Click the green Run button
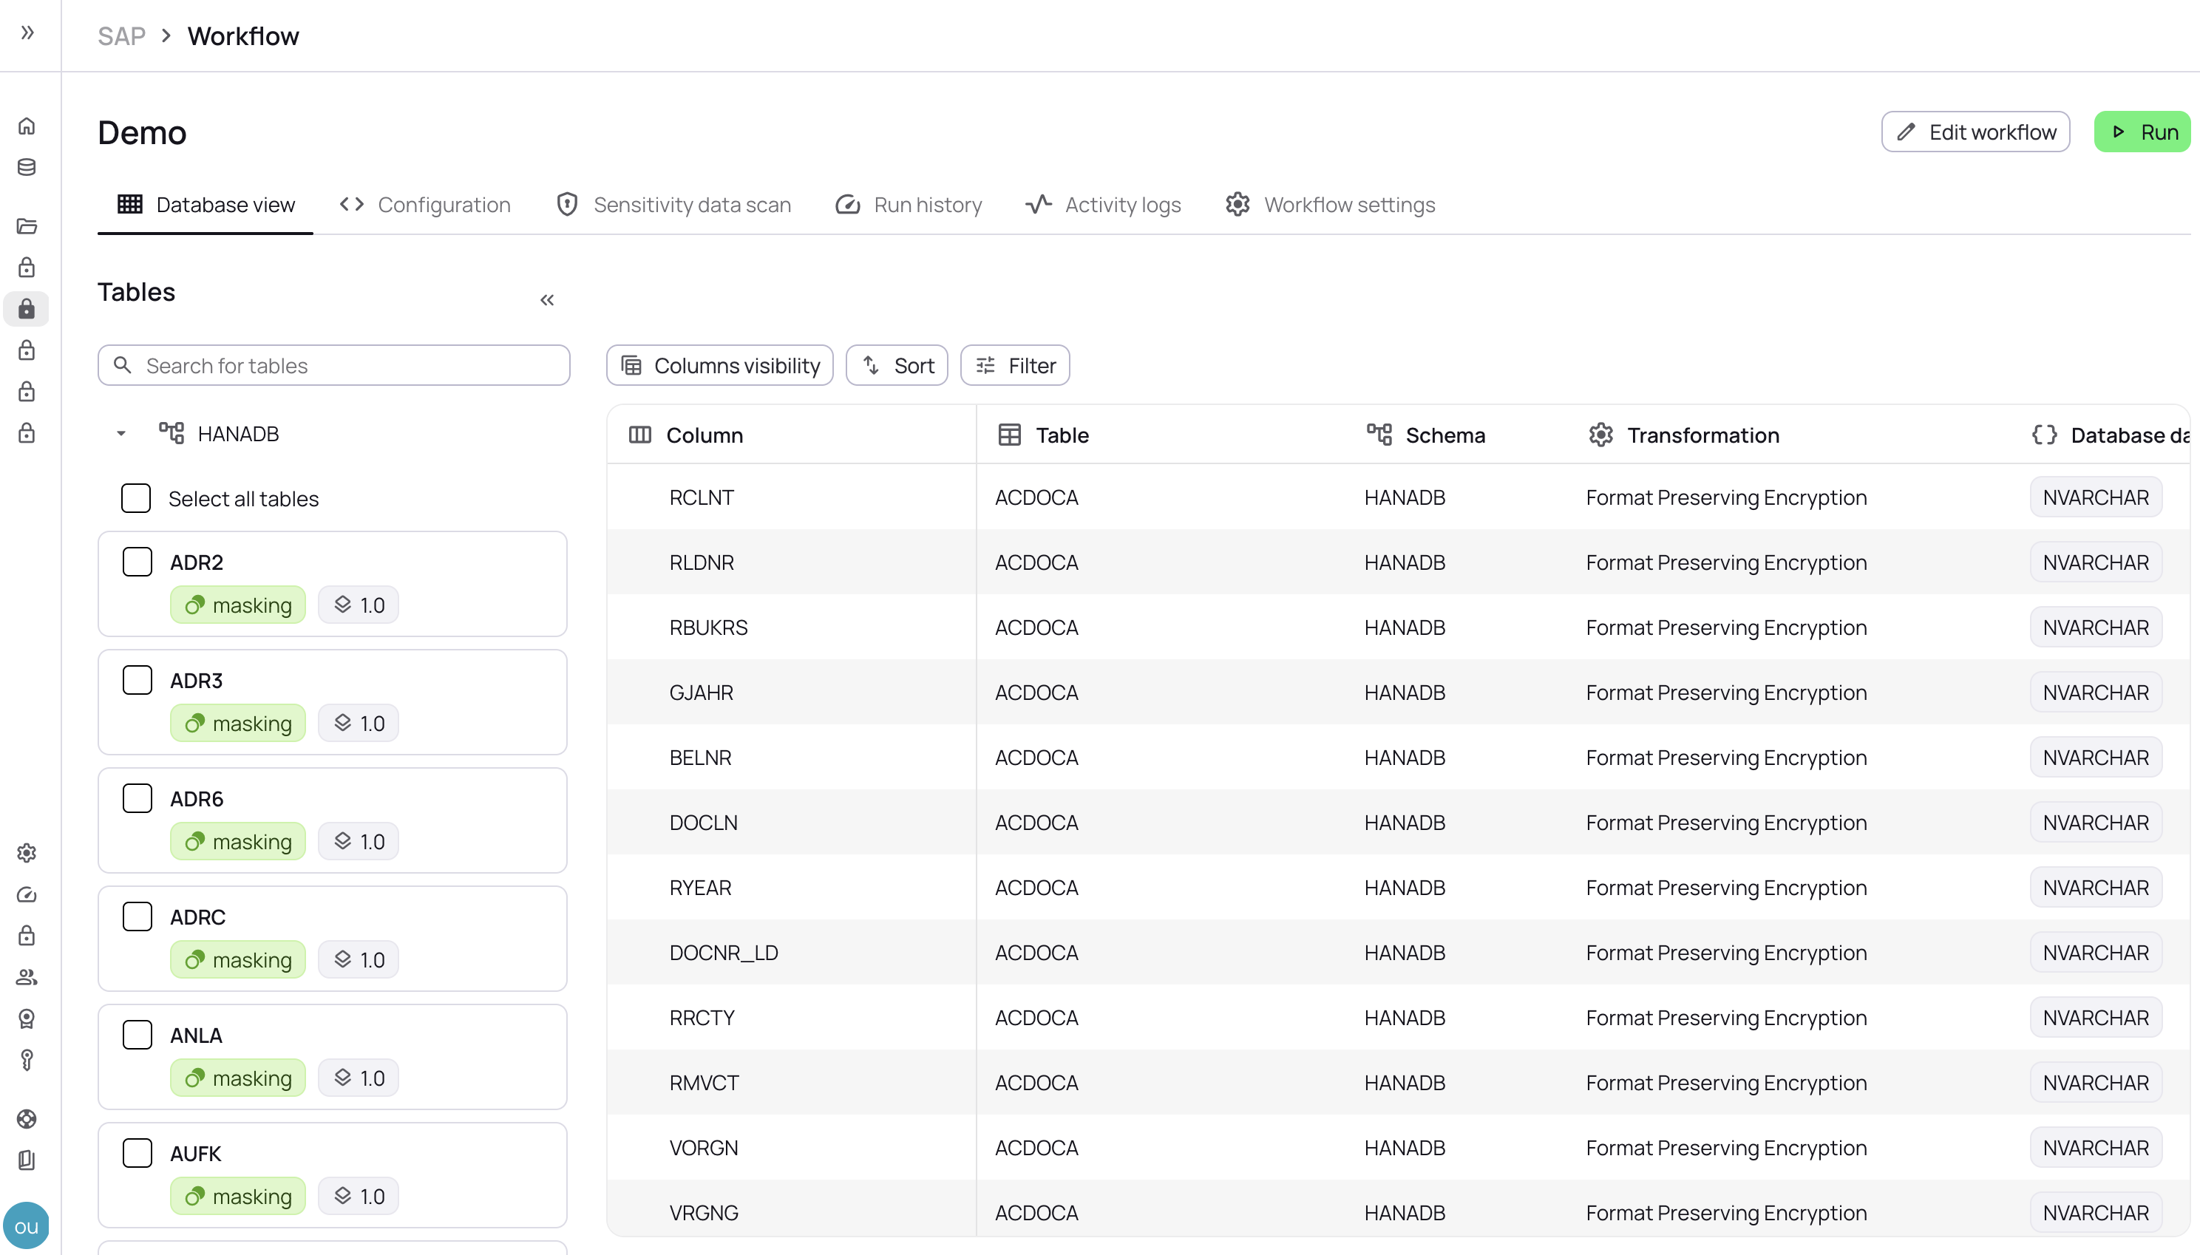The height and width of the screenshot is (1255, 2200). (2142, 131)
